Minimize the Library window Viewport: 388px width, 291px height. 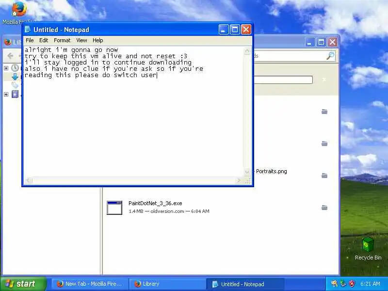[309, 42]
